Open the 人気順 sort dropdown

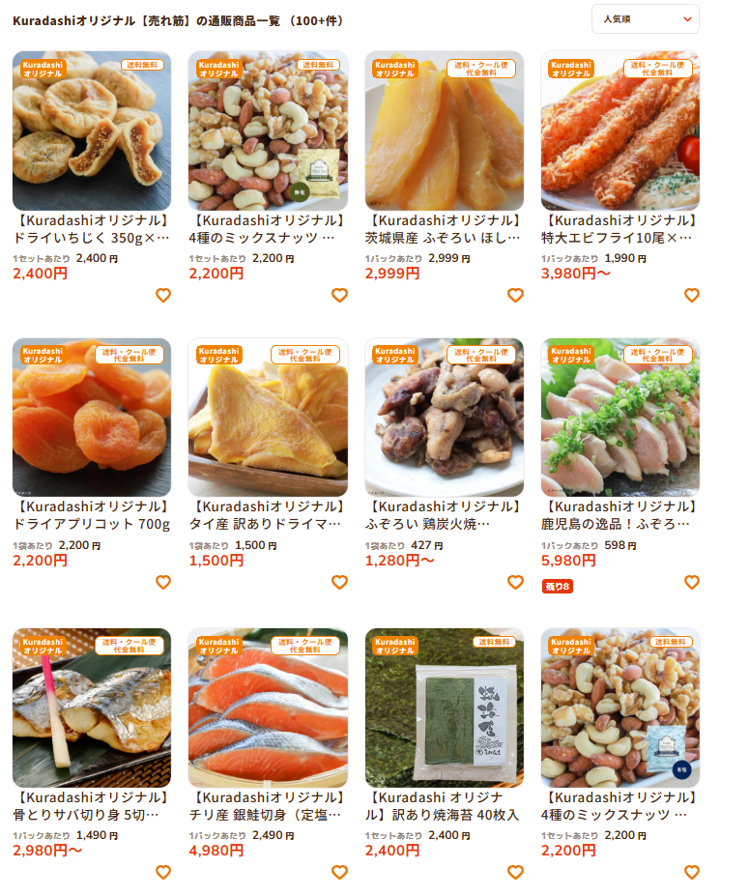pos(645,19)
